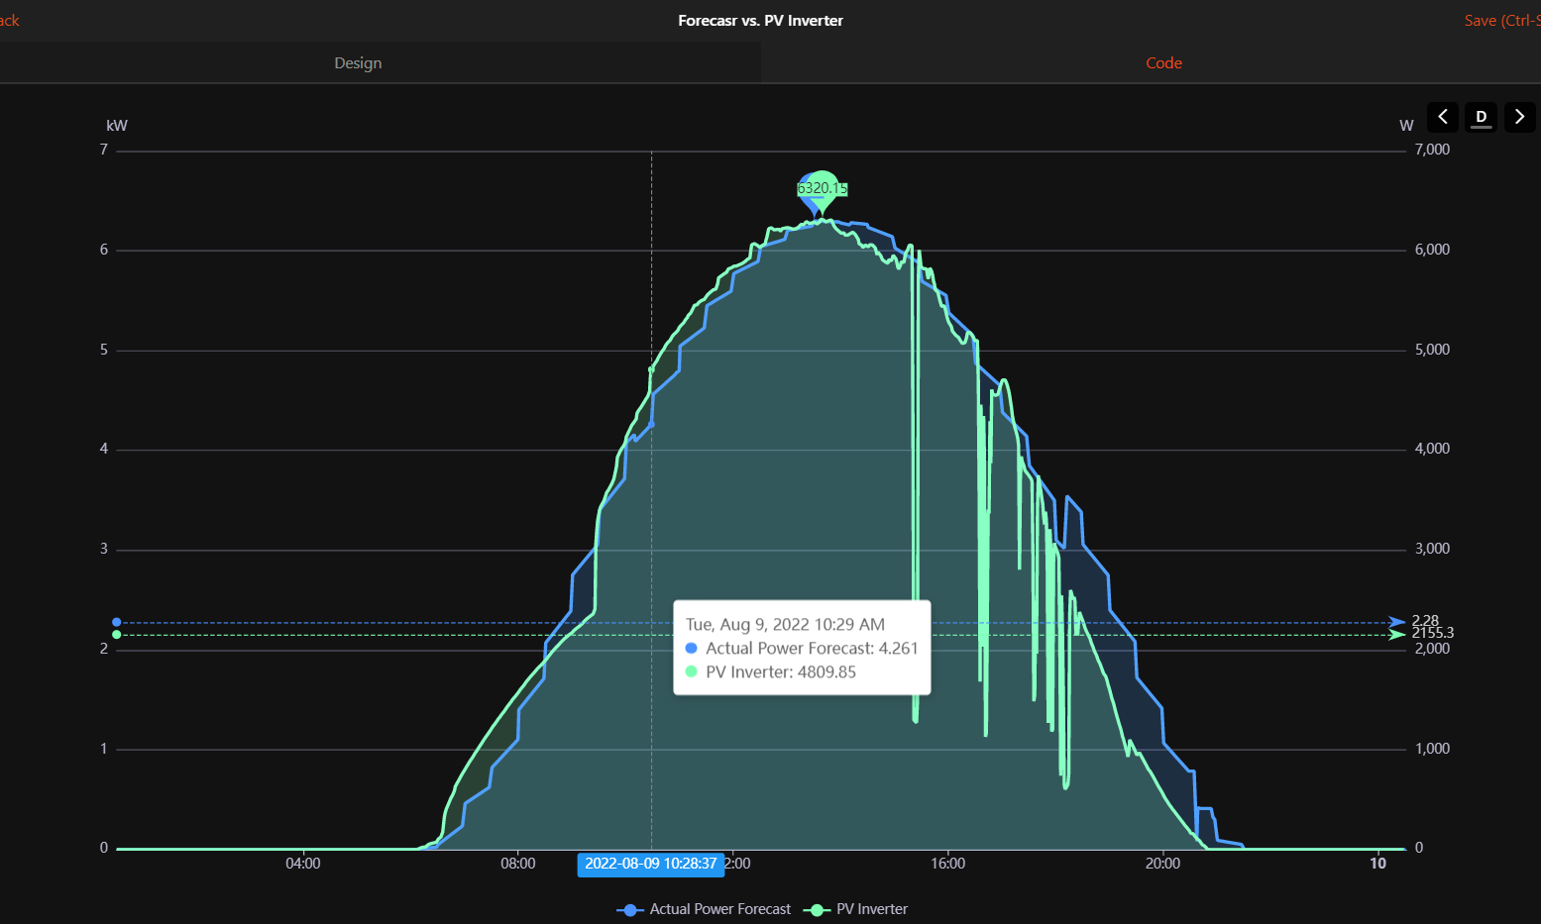Click the green average arrow labeled 2155.3
Viewport: 1541px width, 924px height.
click(x=1397, y=634)
